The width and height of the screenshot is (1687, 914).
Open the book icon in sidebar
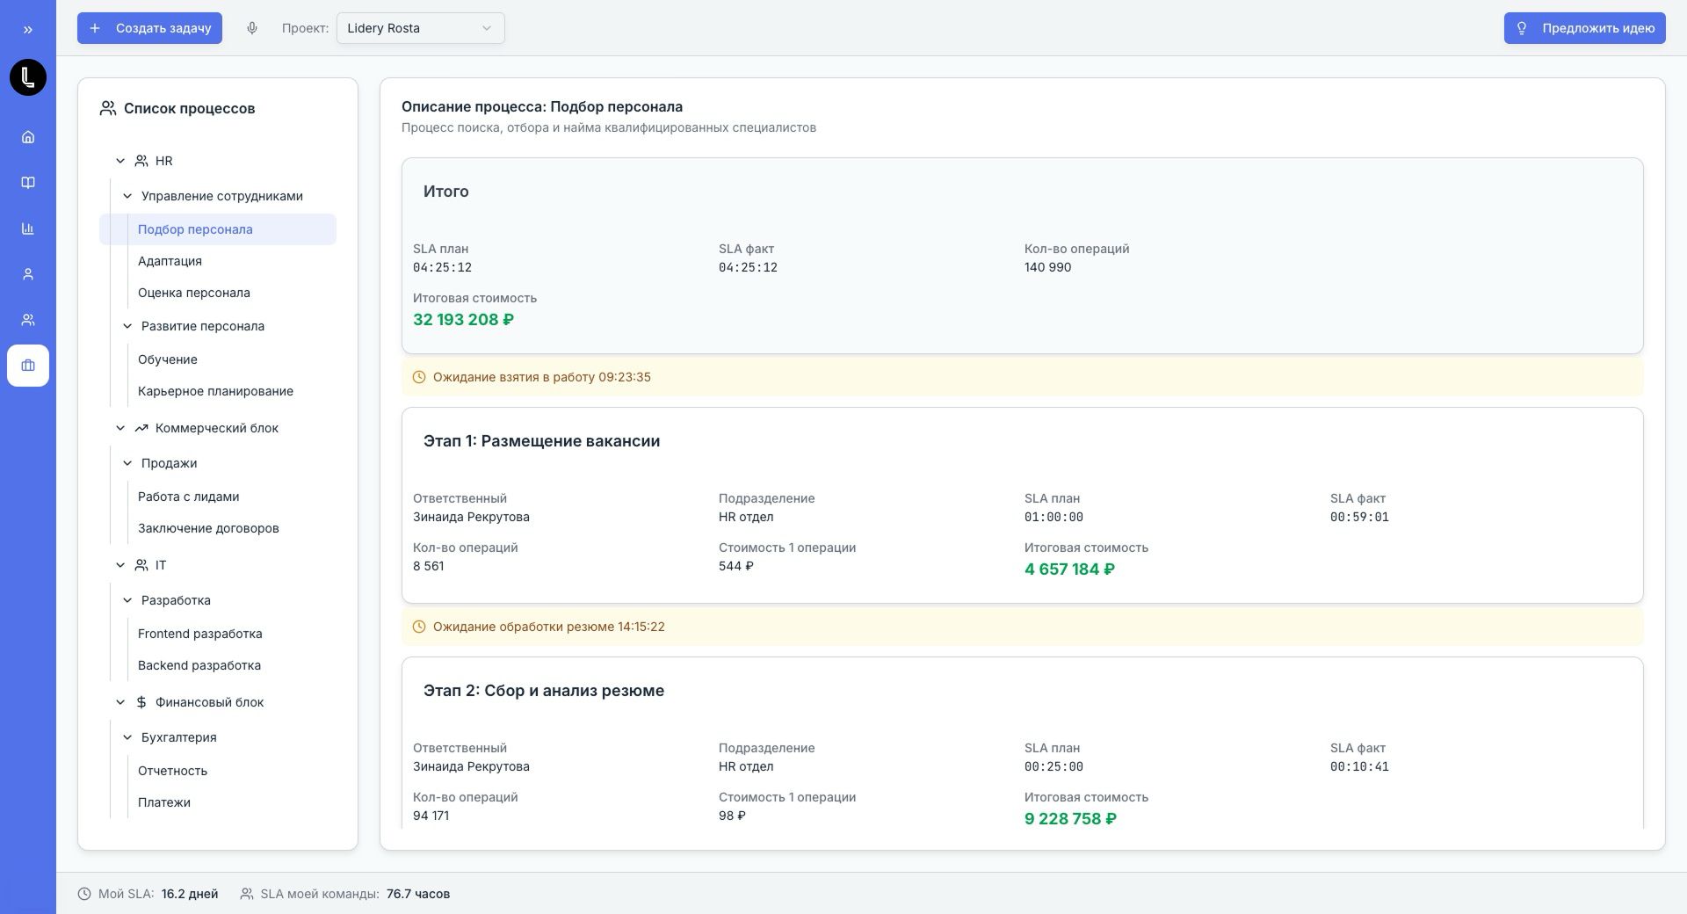pos(28,183)
